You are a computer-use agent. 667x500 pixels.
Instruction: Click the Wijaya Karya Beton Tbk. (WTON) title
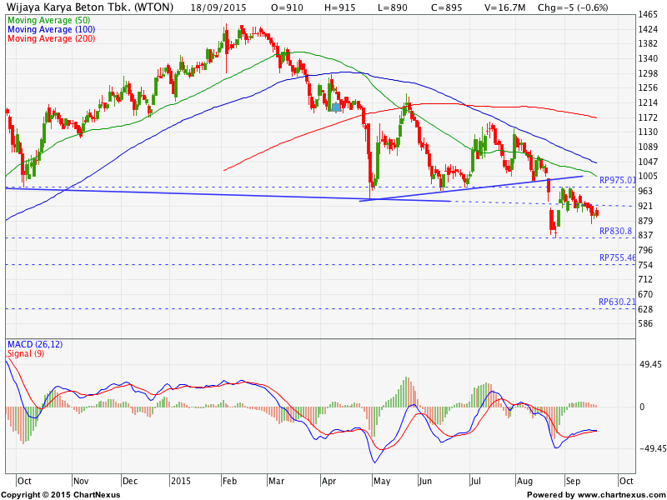click(x=90, y=7)
